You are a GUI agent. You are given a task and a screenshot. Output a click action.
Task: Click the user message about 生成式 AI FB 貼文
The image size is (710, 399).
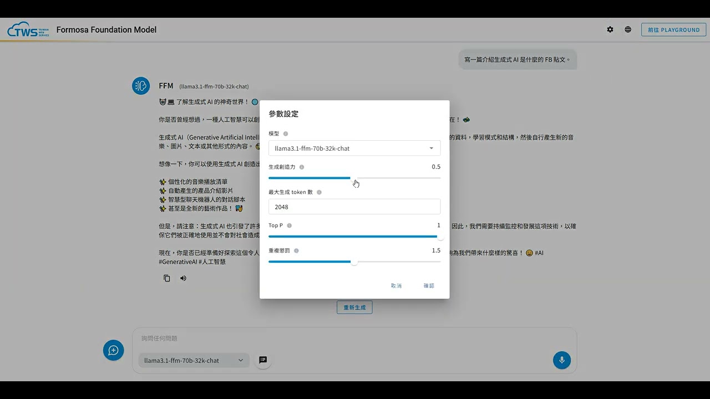coord(518,59)
